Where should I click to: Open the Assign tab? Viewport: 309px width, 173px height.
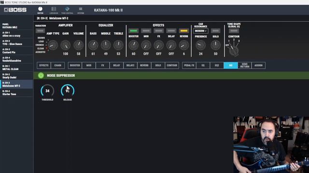(x=258, y=65)
